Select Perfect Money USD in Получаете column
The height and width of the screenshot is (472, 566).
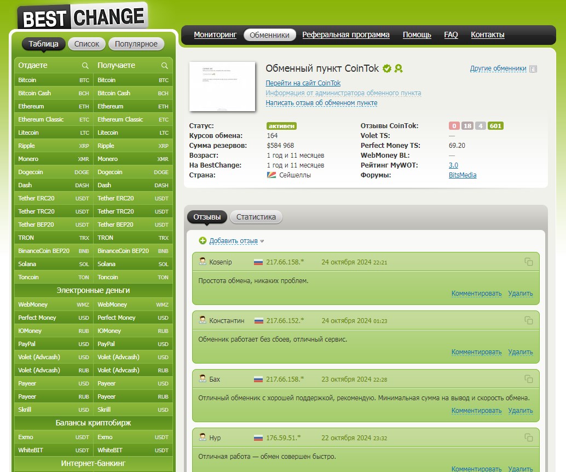point(133,318)
